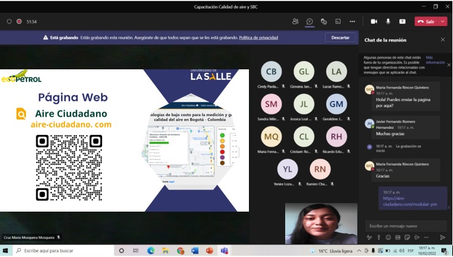Open Microsoft Edge from taskbar

pyautogui.click(x=151, y=251)
